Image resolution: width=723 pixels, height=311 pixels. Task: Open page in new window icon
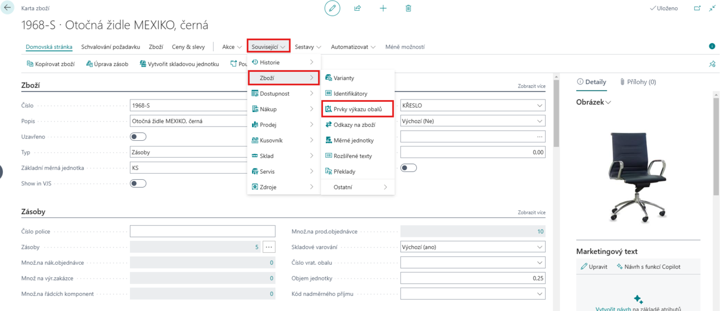(697, 8)
